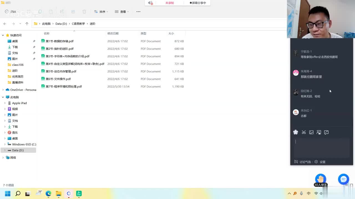Image resolution: width=355 pixels, height=199 pixels.
Task: Click the microphone icon in system tray
Action: 301,193
